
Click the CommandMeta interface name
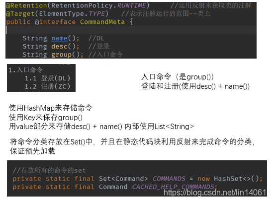[102, 22]
